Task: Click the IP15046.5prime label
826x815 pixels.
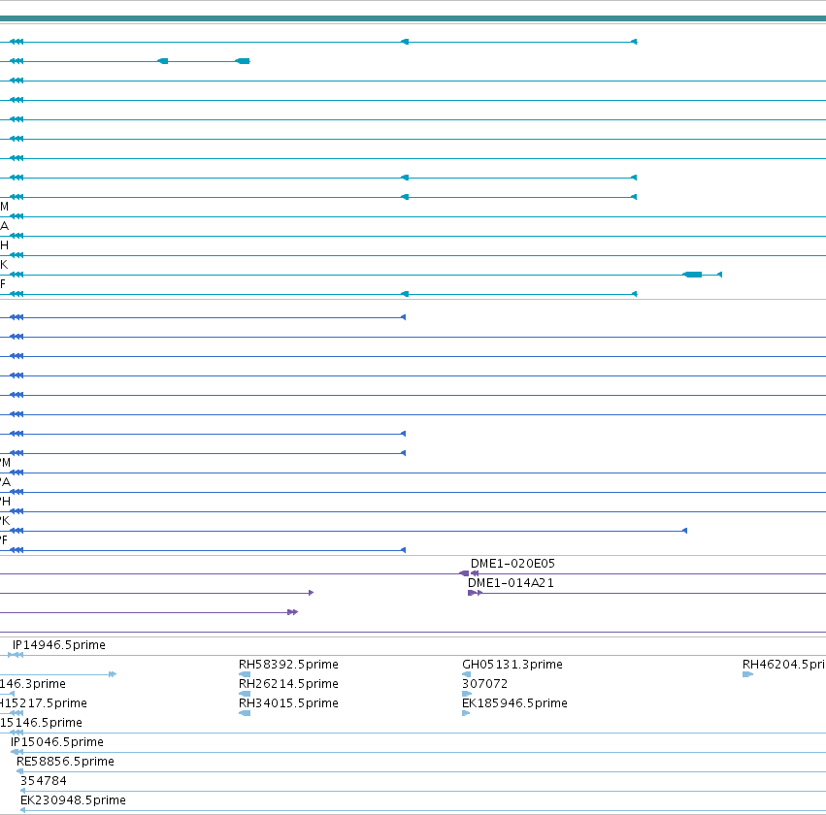Action: (x=57, y=742)
